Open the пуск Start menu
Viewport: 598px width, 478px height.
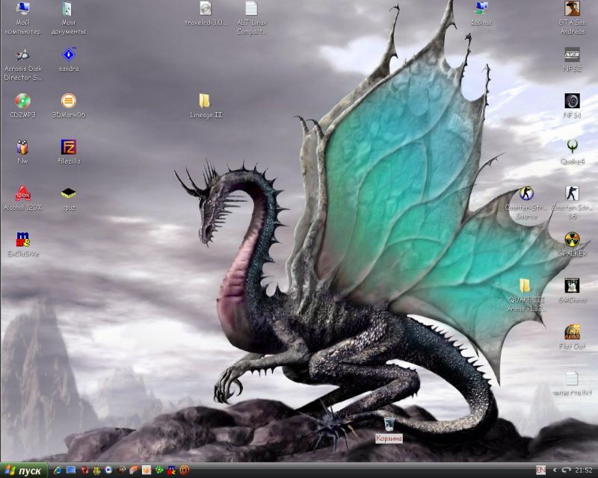24,471
